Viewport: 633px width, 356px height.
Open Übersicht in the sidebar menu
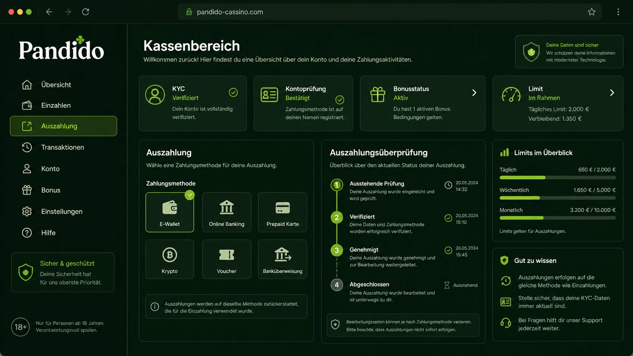[64, 85]
